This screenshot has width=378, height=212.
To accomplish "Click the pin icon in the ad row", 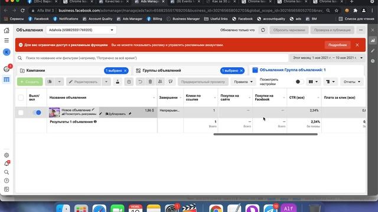I will click(x=130, y=114).
